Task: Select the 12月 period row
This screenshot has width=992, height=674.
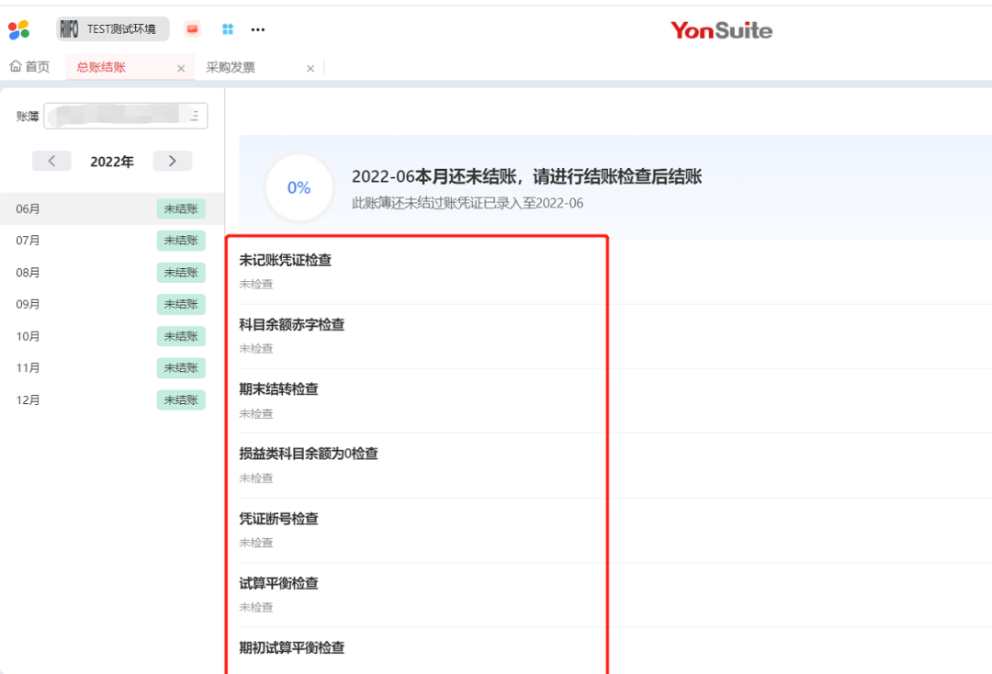Action: [112, 399]
